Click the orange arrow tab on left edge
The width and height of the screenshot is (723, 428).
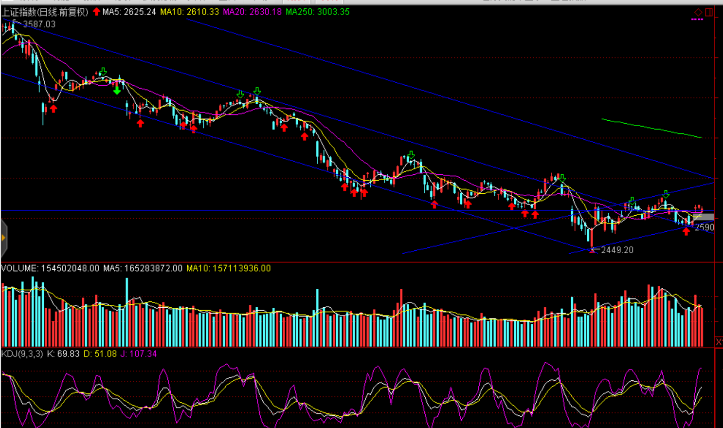point(3,238)
